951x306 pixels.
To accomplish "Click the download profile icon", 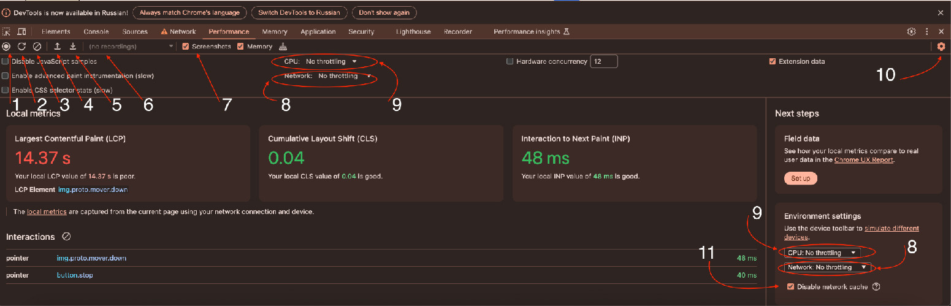I will click(x=72, y=47).
